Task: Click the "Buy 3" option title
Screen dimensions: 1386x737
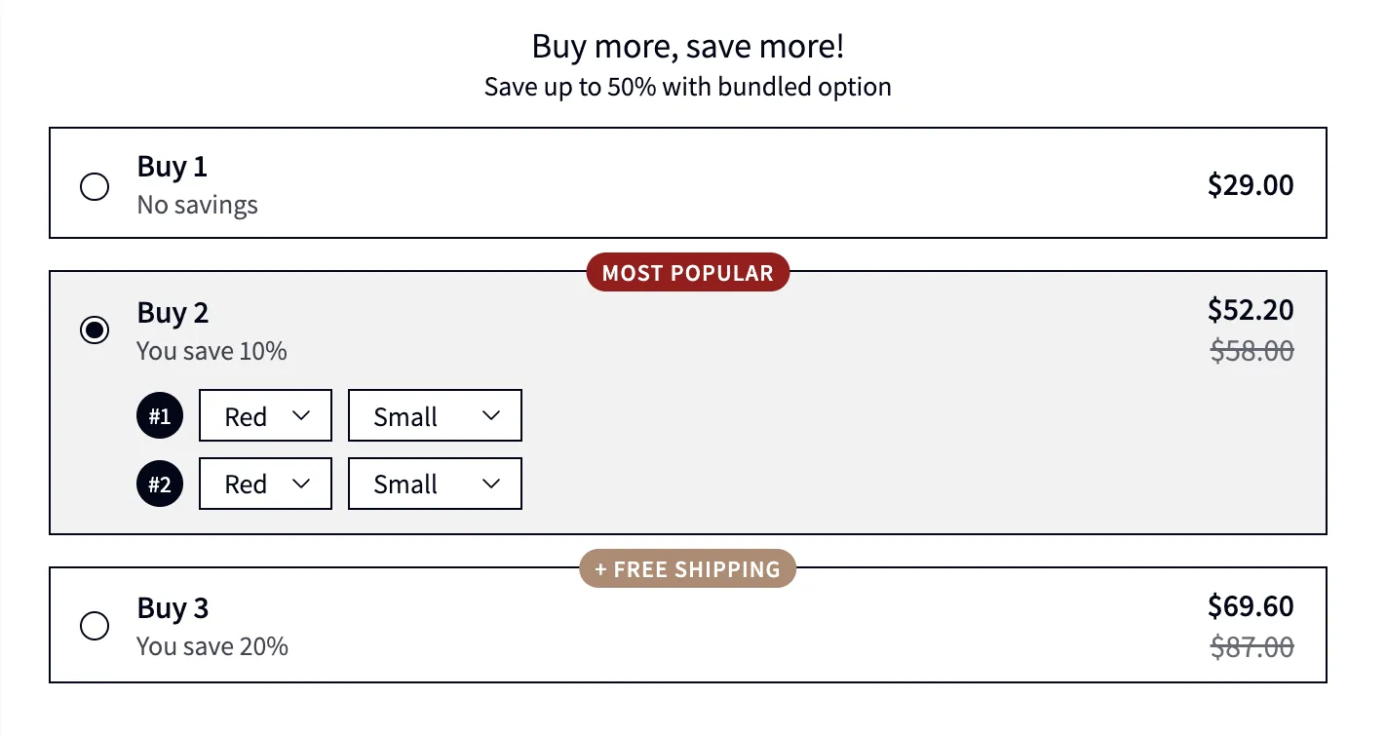Action: click(173, 608)
